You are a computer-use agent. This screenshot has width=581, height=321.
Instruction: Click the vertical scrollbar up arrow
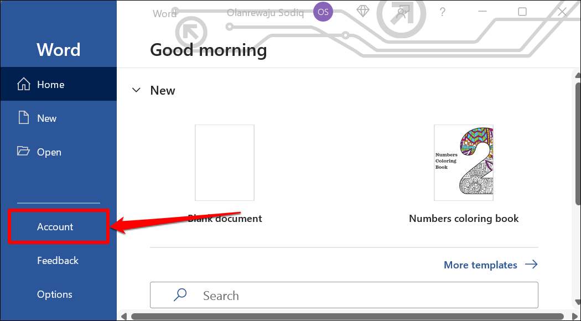[575, 74]
